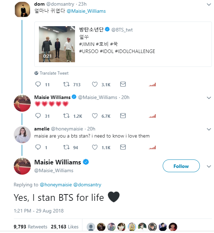Like amelie's tweet with 1.1K likes
Screen dimensions: 214x233
click(x=95, y=147)
